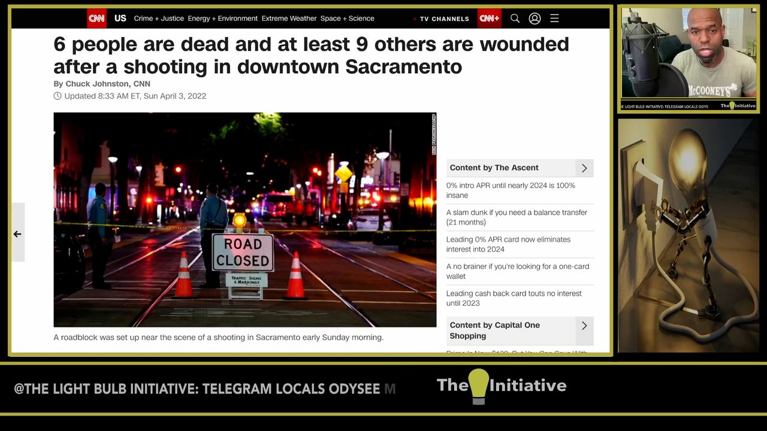Open the US section menu item
Viewport: 767px width, 431px height.
pos(120,19)
